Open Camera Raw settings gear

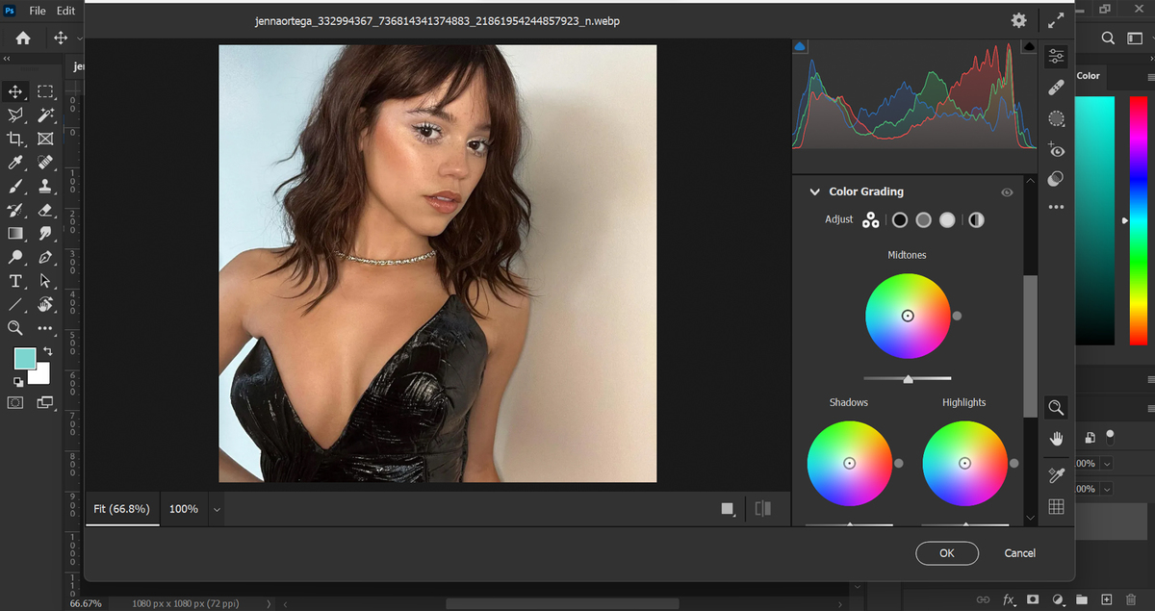point(1018,20)
